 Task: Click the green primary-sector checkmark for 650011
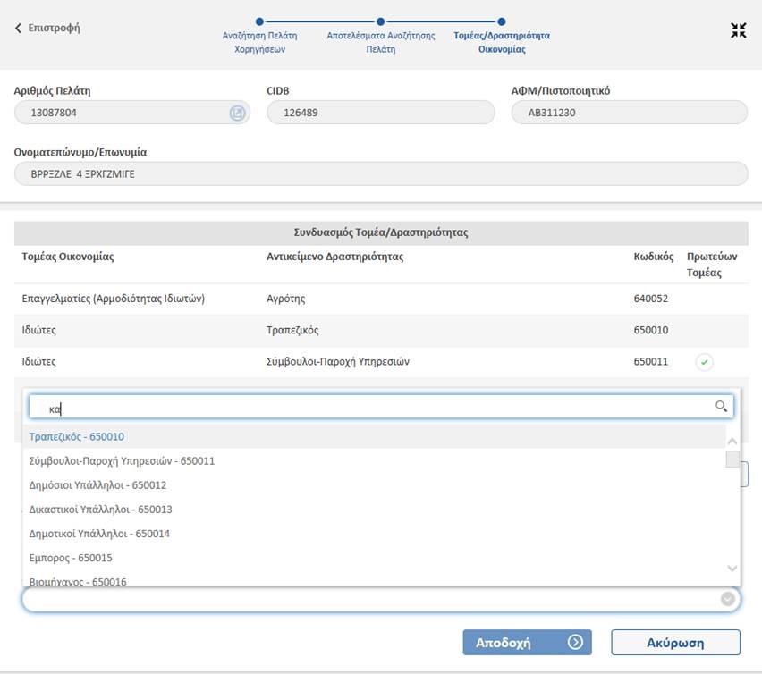[x=704, y=362]
